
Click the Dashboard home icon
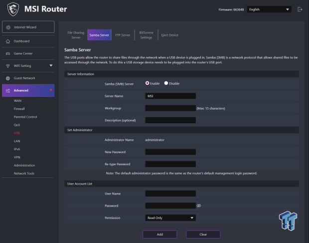8,41
